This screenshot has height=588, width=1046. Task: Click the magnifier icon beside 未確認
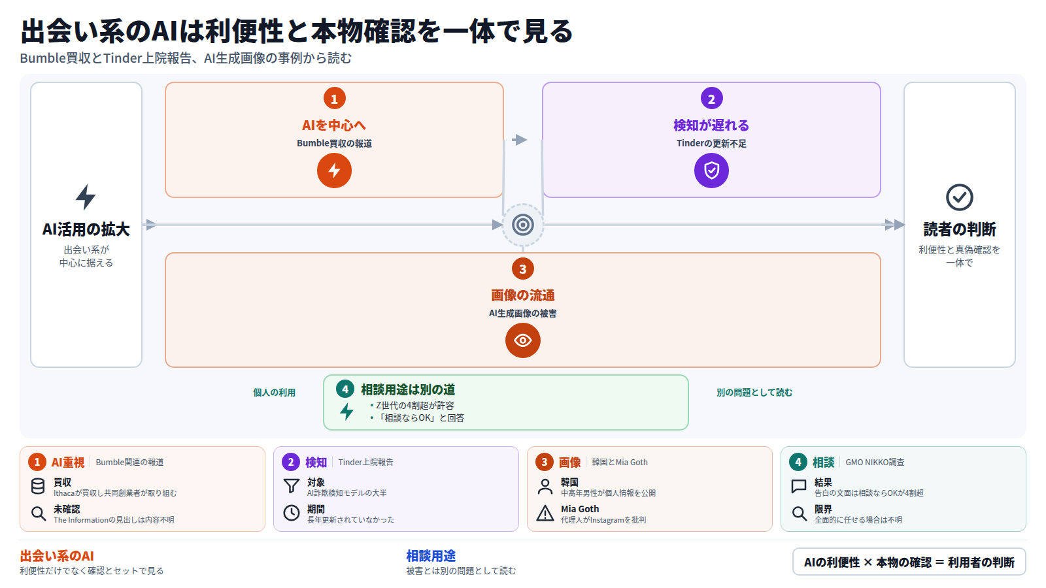[38, 513]
